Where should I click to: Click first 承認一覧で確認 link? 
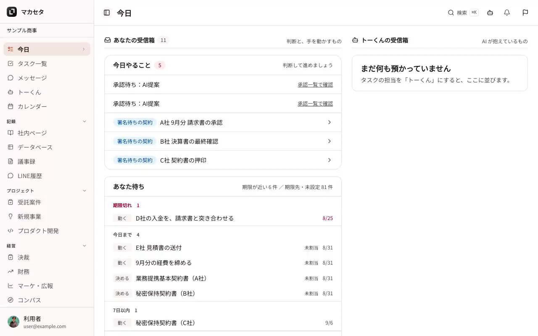point(315,84)
